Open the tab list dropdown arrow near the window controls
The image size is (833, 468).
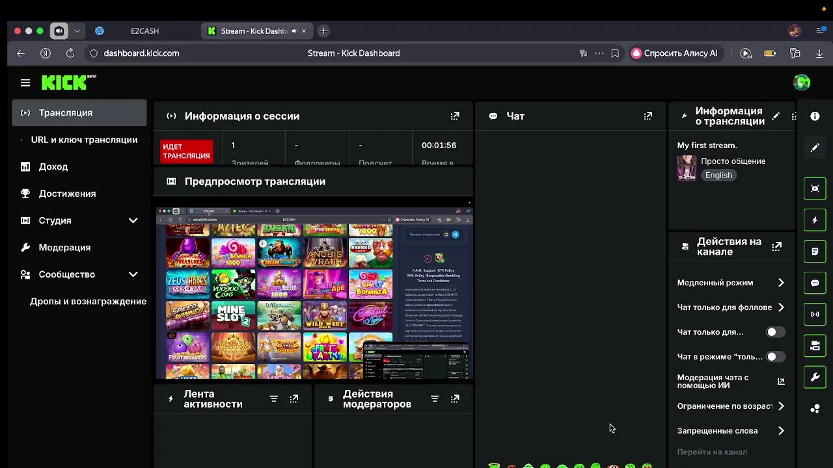77,31
